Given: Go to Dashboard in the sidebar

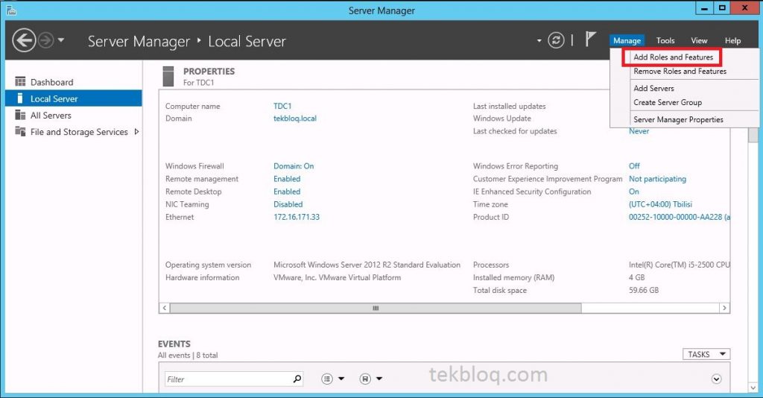Looking at the screenshot, I should point(51,82).
